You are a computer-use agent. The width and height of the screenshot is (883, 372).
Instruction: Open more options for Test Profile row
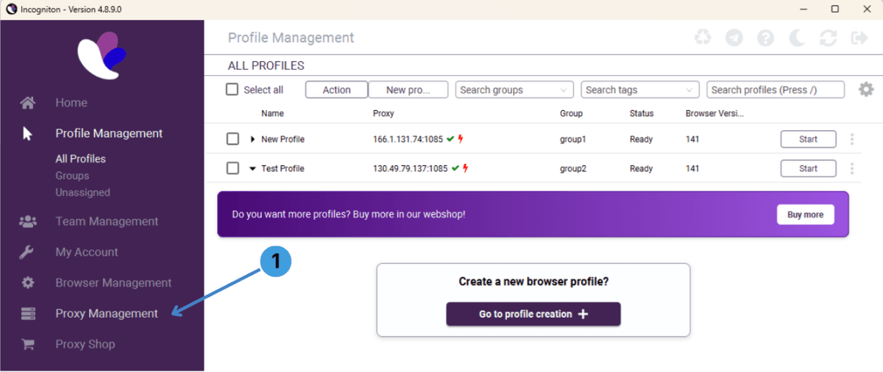click(x=852, y=168)
